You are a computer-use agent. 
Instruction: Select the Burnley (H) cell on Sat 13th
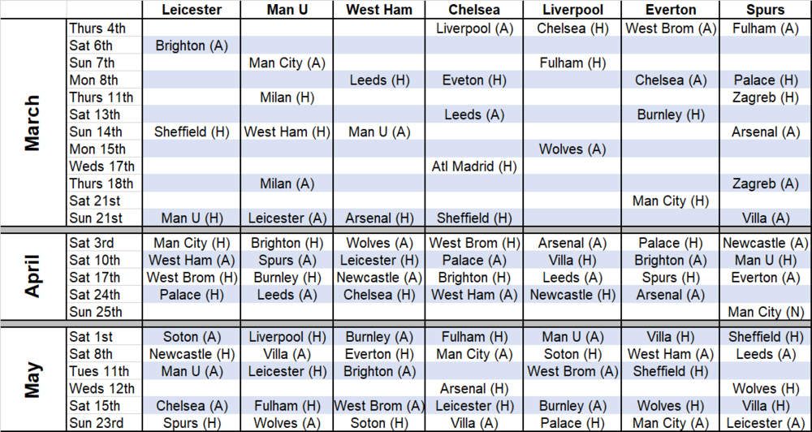click(x=670, y=114)
